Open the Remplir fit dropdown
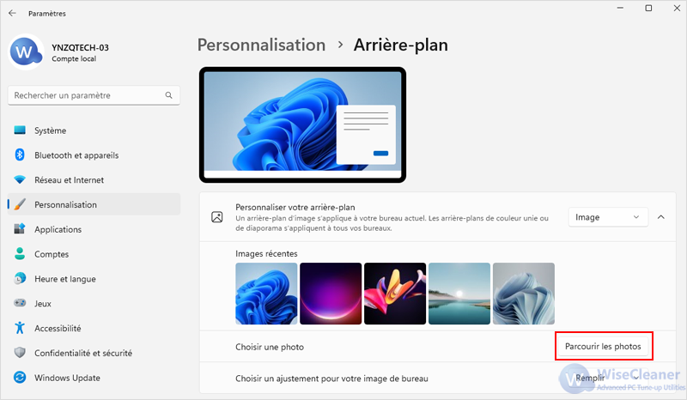This screenshot has height=400, width=687. click(608, 378)
